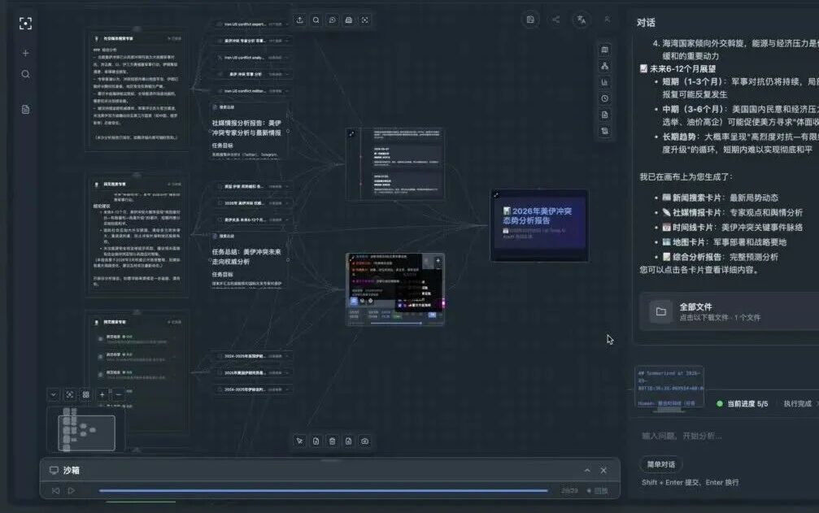This screenshot has height=513, width=819.
Task: Click the 社媒情报分析报告 summary card title
Action: [246, 128]
